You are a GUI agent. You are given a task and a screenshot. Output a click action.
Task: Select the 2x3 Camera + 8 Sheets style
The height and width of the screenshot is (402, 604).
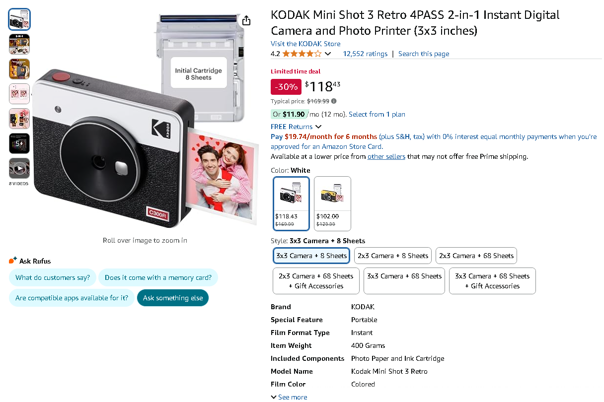point(393,256)
